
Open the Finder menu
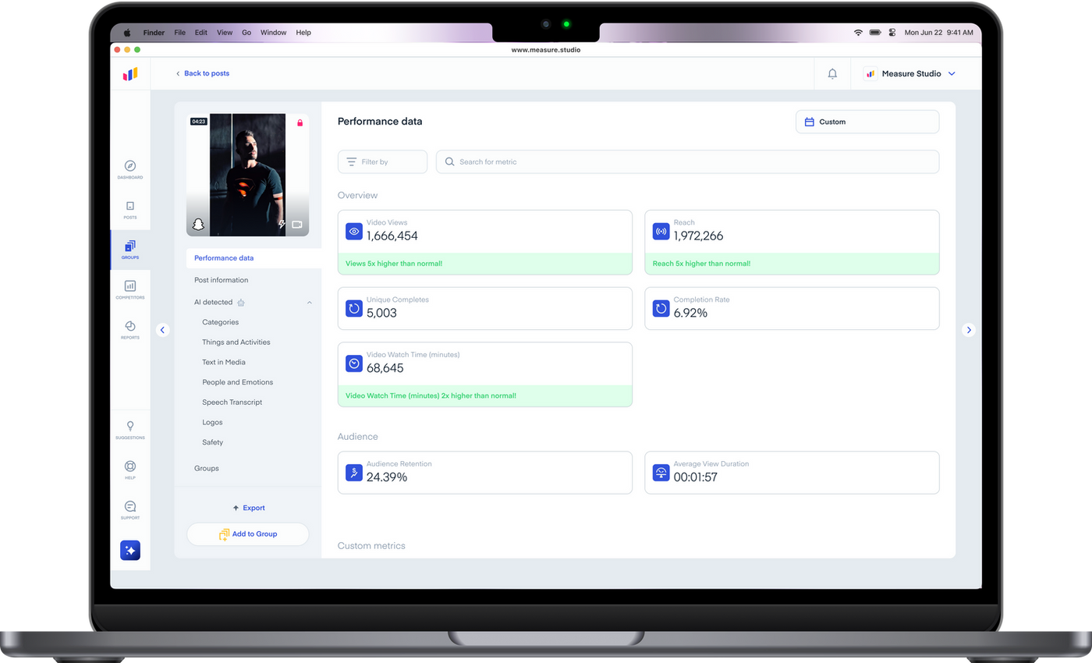point(154,33)
